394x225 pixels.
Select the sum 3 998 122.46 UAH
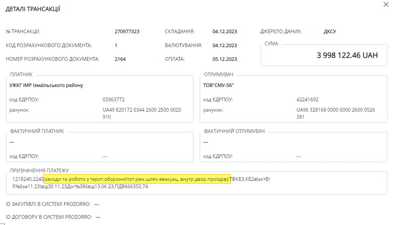click(347, 55)
